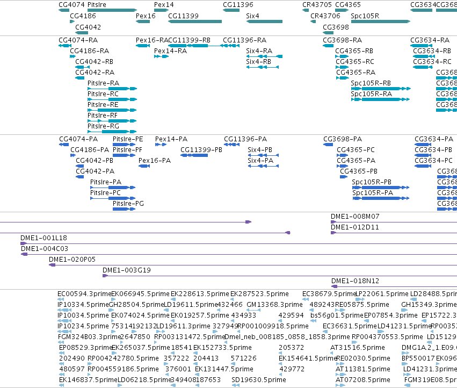Select the Pitslre-RA transcript glyph
Viewport: 457px width, 388px height.
[112, 89]
